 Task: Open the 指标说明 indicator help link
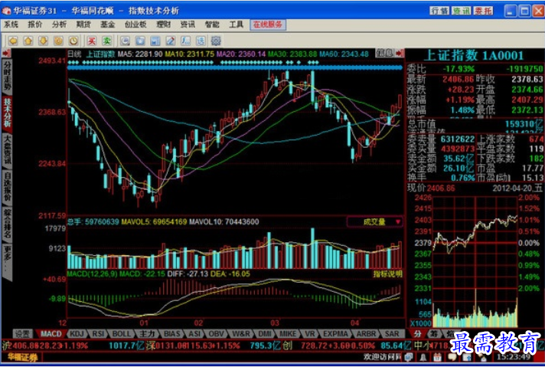point(388,274)
